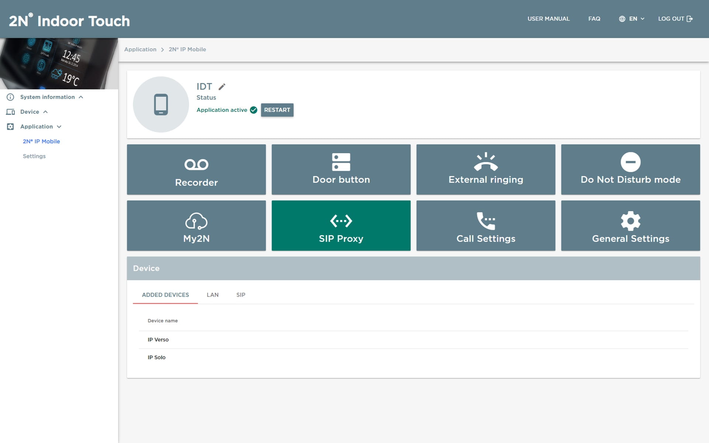Click the LOG OUT link

[x=675, y=19]
